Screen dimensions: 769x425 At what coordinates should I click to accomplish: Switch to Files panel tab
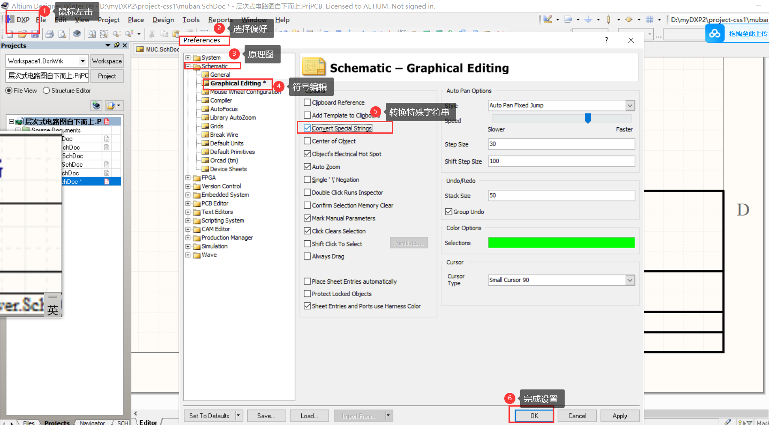(x=29, y=422)
